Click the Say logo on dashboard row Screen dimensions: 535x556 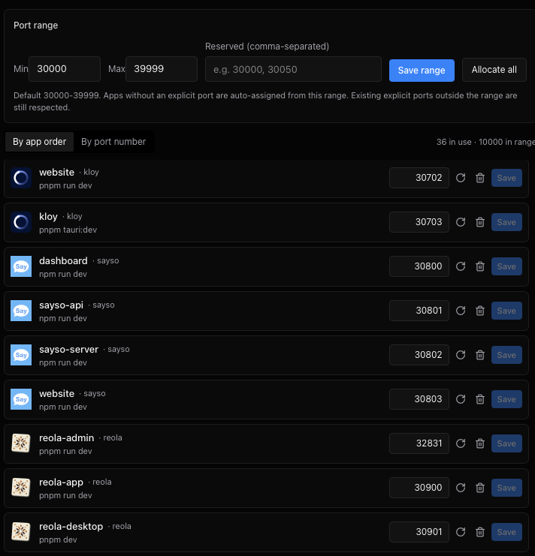coord(21,266)
